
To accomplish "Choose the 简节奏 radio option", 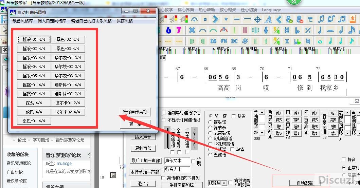I will (210, 127).
